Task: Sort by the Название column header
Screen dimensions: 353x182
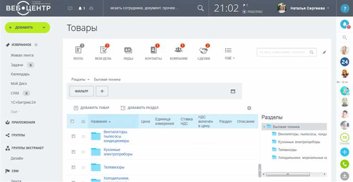Action: tap(101, 122)
